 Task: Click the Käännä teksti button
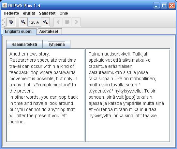24,44
